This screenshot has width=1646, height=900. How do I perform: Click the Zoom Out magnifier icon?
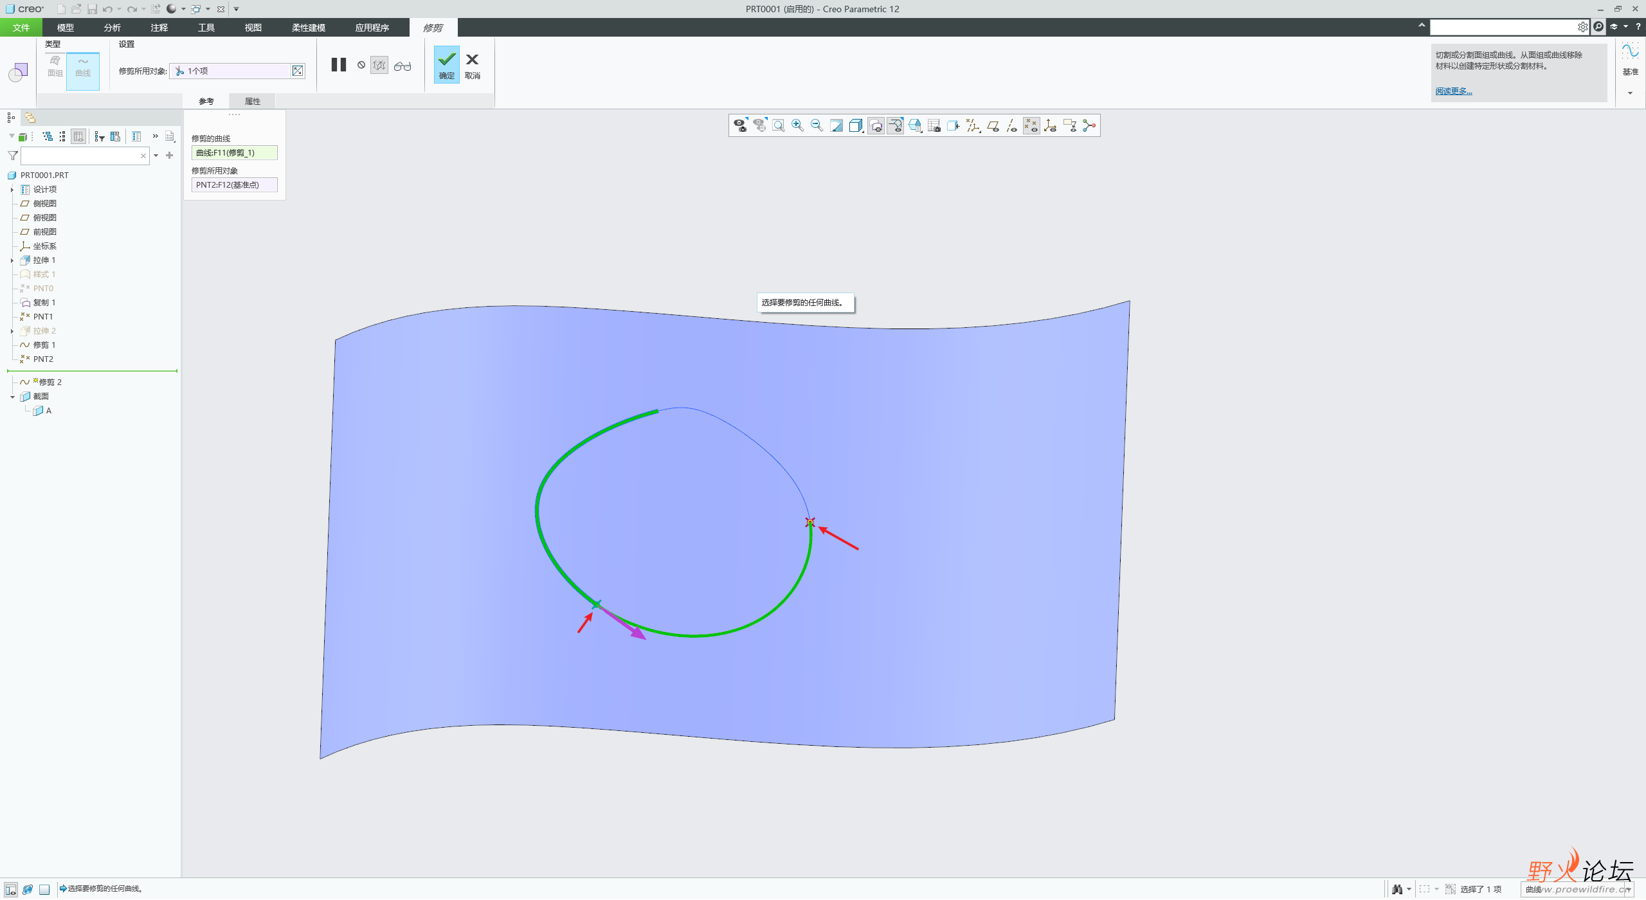(817, 126)
